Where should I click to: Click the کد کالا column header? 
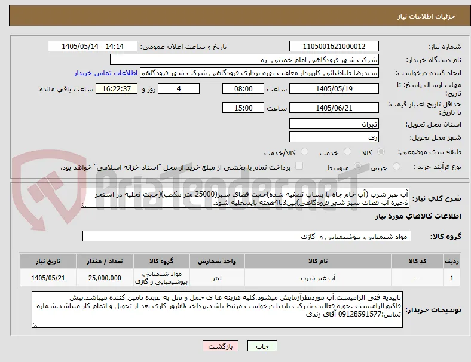click(x=418, y=261)
